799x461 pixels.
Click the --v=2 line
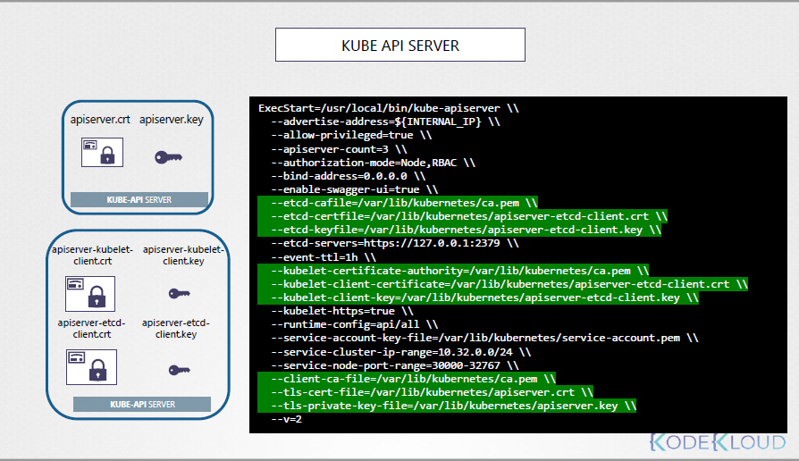[x=286, y=419]
